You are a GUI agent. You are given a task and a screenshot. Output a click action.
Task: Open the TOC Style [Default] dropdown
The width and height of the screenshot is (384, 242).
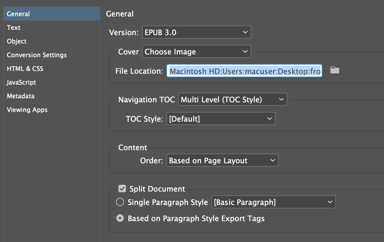click(x=221, y=119)
